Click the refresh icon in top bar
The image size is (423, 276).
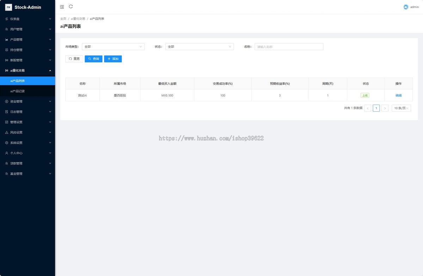[x=71, y=7]
